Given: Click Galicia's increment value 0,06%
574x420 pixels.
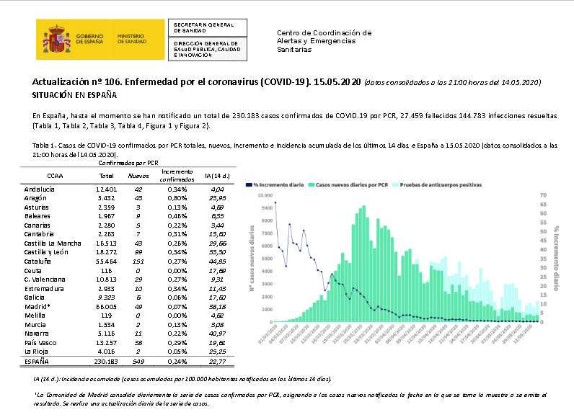Looking at the screenshot, I should pos(177,298).
